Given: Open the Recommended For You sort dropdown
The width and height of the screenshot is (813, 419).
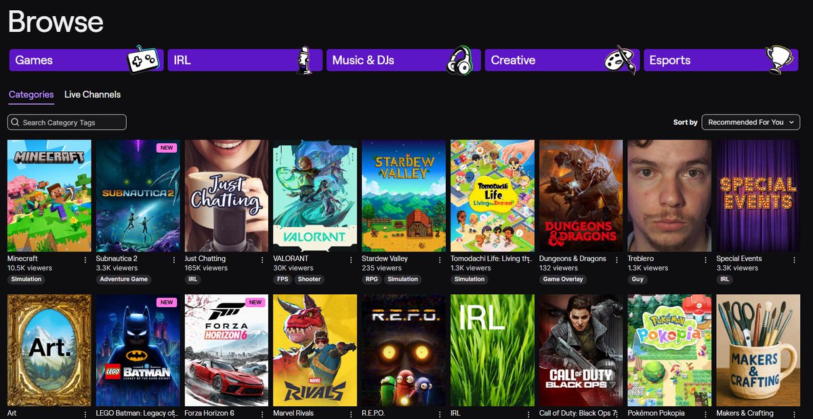Looking at the screenshot, I should point(751,122).
